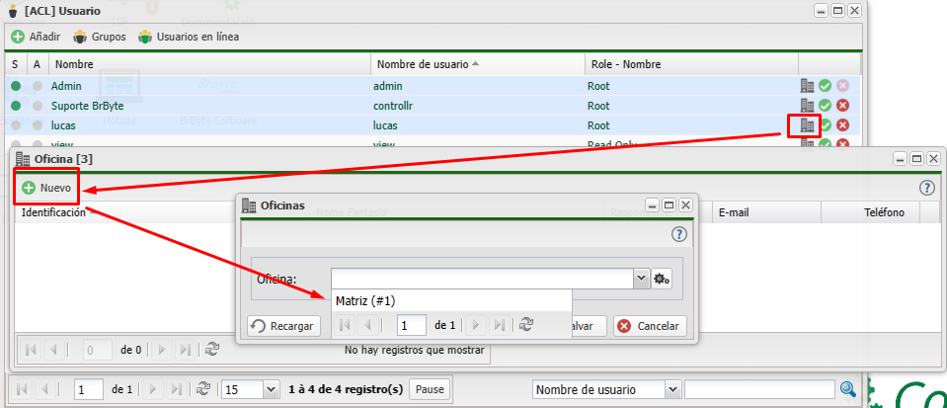Image resolution: width=947 pixels, height=408 pixels.
Task: Click the search magnifier icon
Action: click(847, 389)
